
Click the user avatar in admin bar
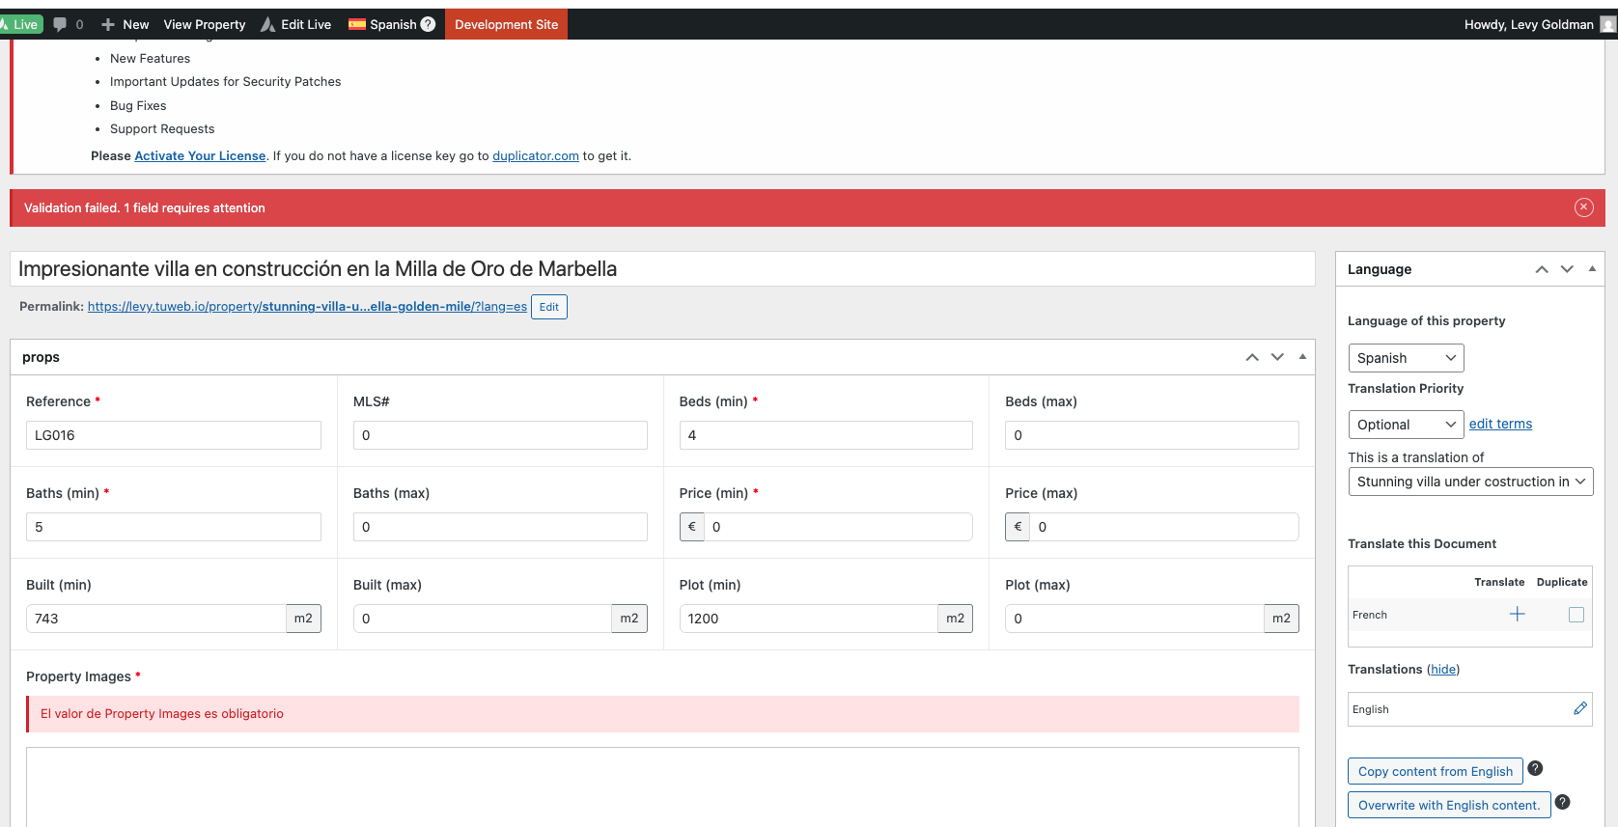click(1608, 24)
